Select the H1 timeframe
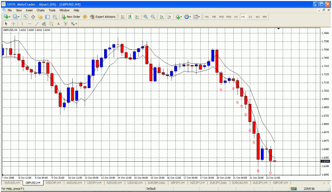 236,16
